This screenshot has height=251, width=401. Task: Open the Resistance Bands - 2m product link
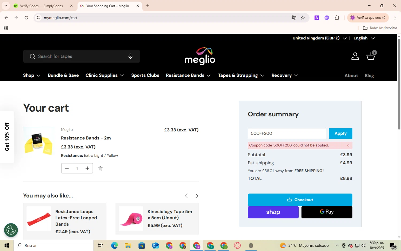tap(86, 138)
